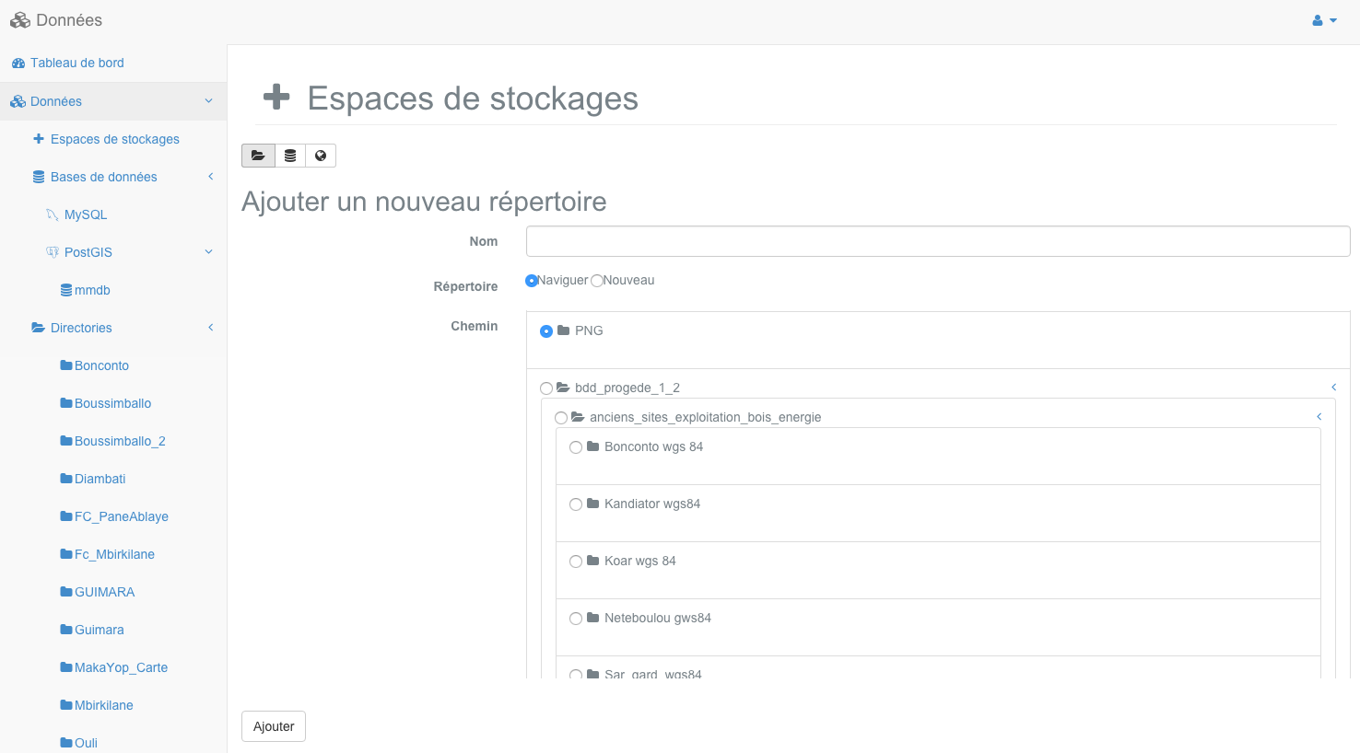The width and height of the screenshot is (1360, 753).
Task: Select the folder-open directory tab icon
Action: point(258,156)
